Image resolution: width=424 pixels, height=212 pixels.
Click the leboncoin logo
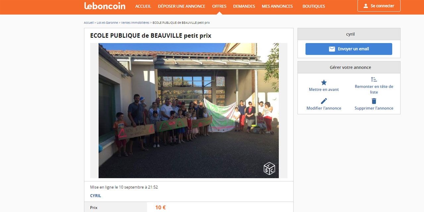click(105, 6)
